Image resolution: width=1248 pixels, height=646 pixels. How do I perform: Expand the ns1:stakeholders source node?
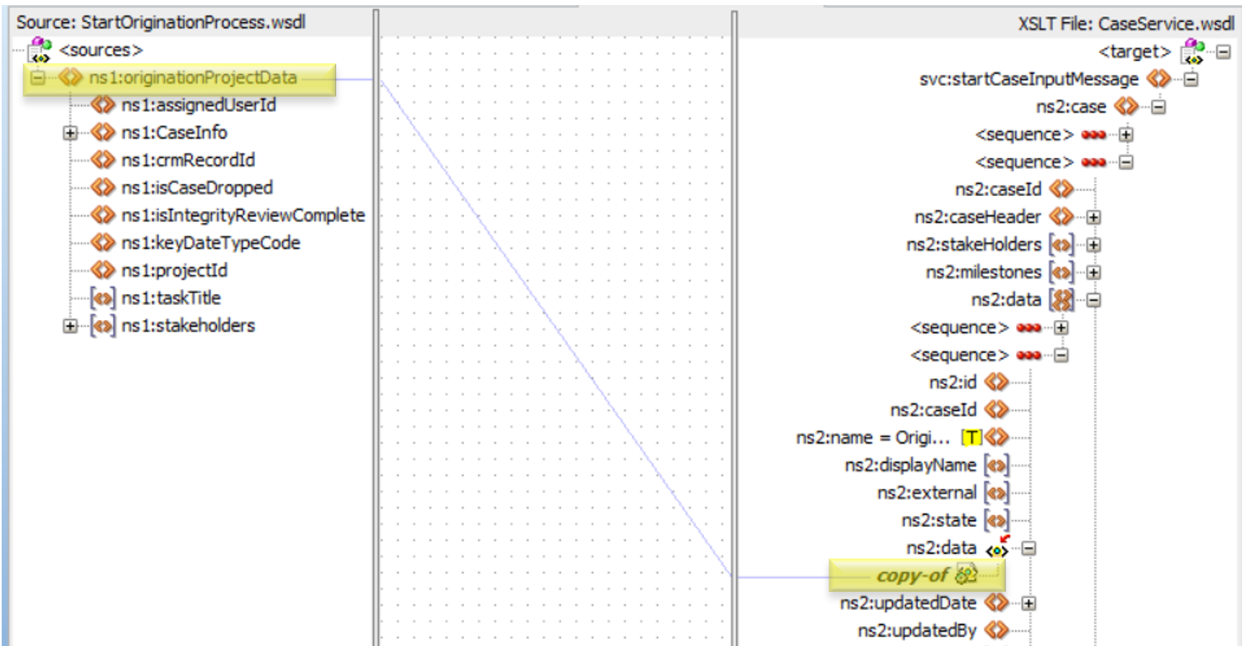click(75, 326)
